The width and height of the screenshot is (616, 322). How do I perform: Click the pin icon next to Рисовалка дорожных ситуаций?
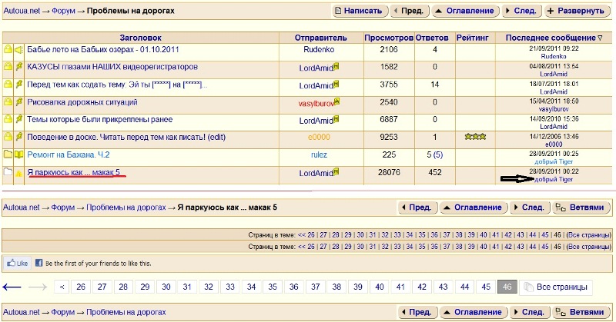18,102
